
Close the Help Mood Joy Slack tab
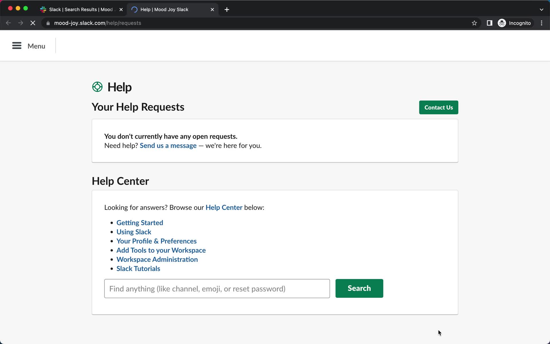coord(212,9)
